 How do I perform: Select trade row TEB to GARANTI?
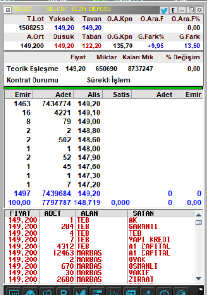pyautogui.click(x=99, y=226)
